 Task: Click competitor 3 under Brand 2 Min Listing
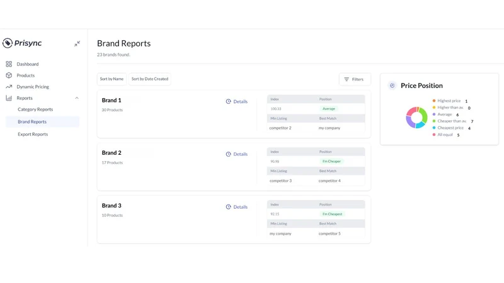(280, 180)
